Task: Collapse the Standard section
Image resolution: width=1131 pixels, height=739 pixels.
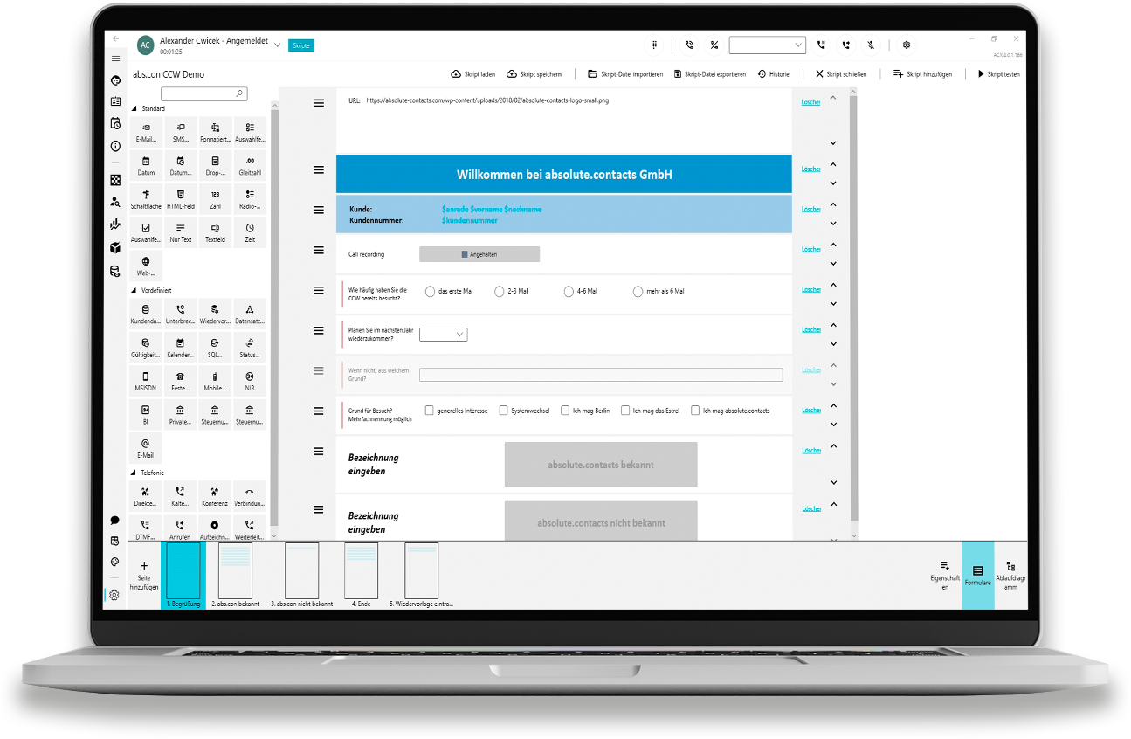Action: pos(134,109)
